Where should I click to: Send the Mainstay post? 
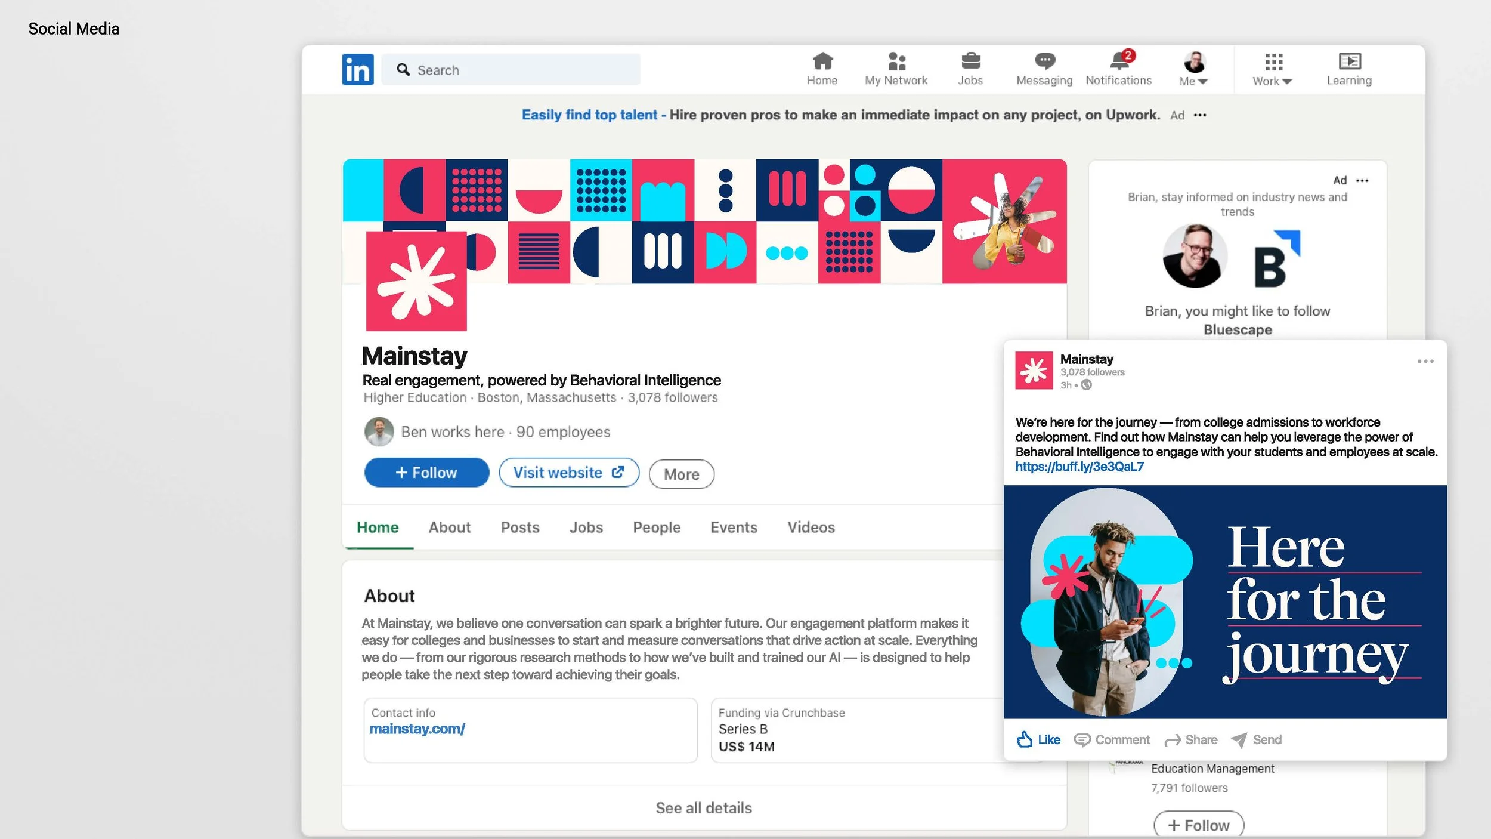pos(1257,740)
